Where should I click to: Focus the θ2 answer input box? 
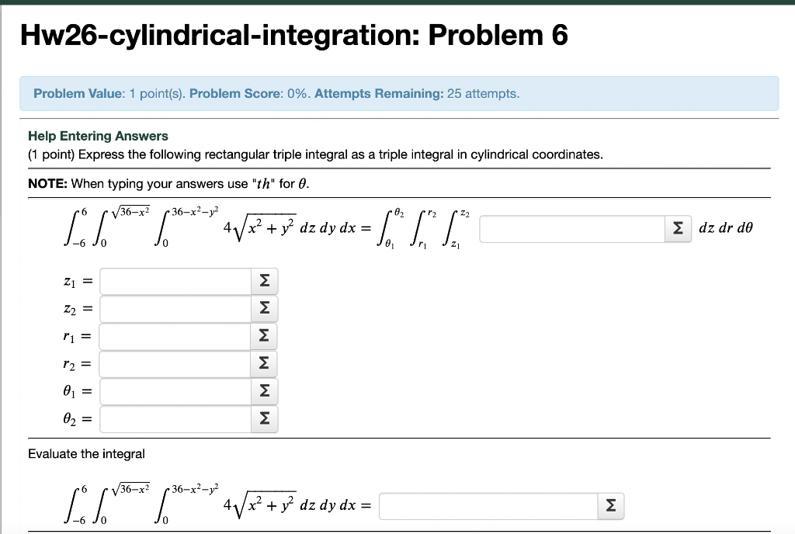(175, 418)
